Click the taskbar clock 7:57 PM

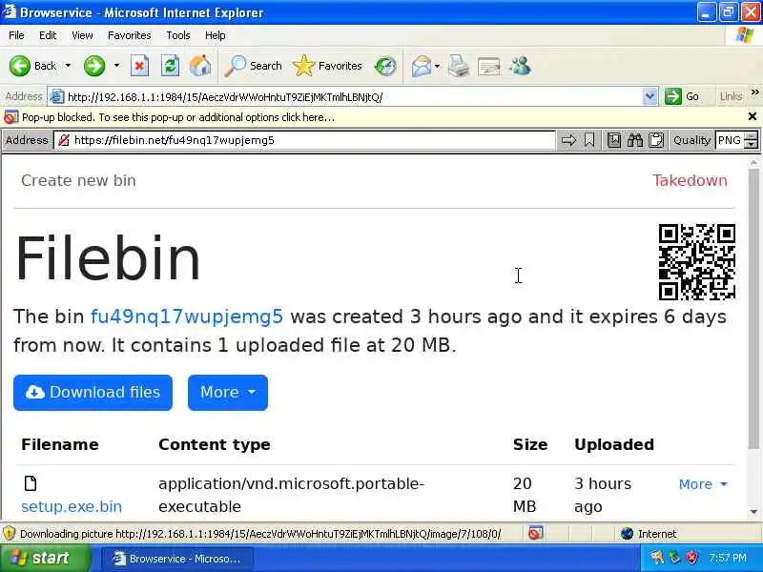(x=728, y=558)
